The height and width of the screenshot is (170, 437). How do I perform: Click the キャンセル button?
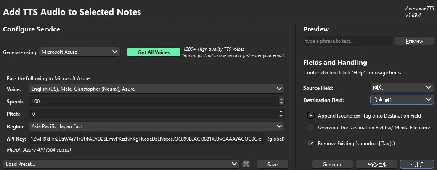[376, 165]
